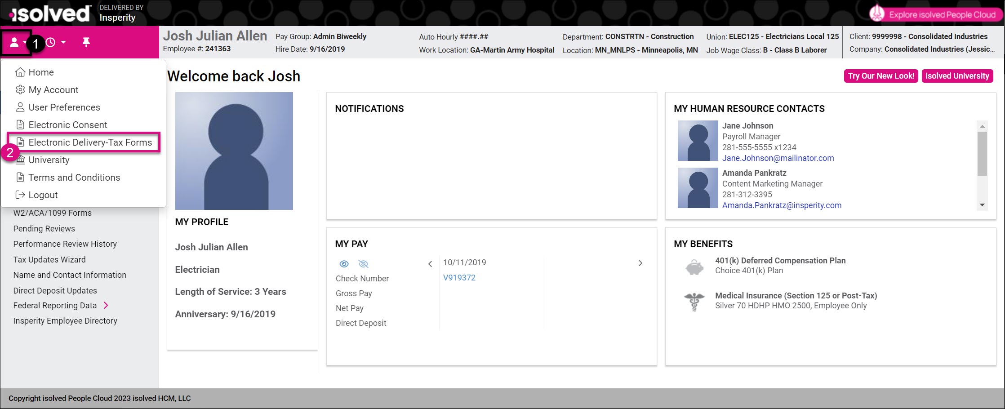Click the medical insurance caduceus icon
Image resolution: width=1005 pixels, height=409 pixels.
pyautogui.click(x=694, y=302)
